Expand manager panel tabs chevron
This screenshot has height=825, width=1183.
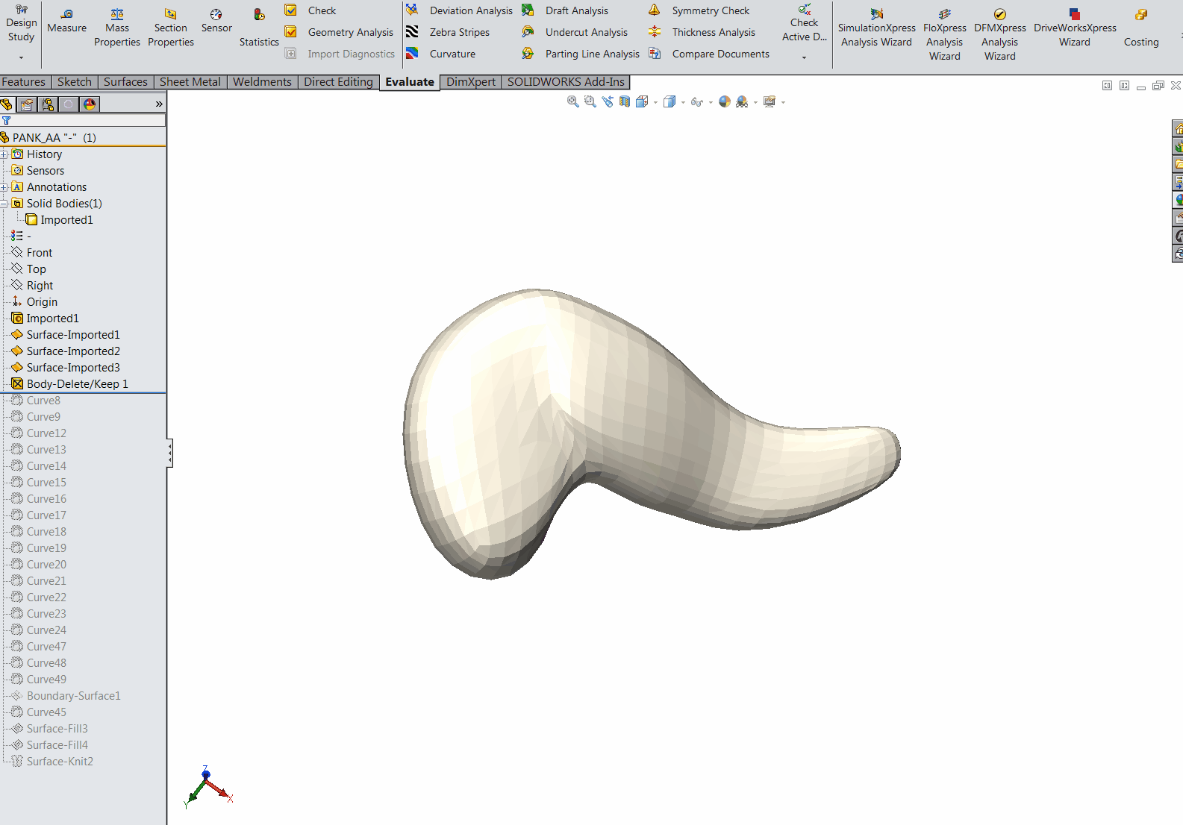(159, 104)
